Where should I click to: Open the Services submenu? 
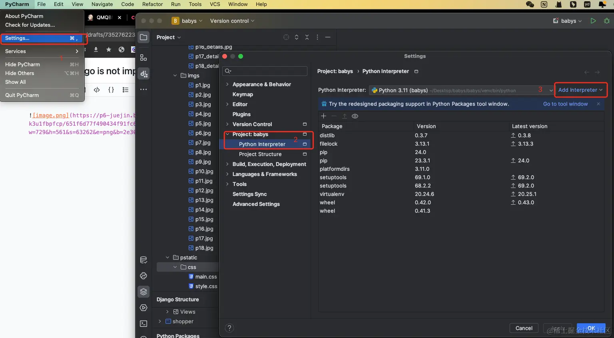click(42, 51)
